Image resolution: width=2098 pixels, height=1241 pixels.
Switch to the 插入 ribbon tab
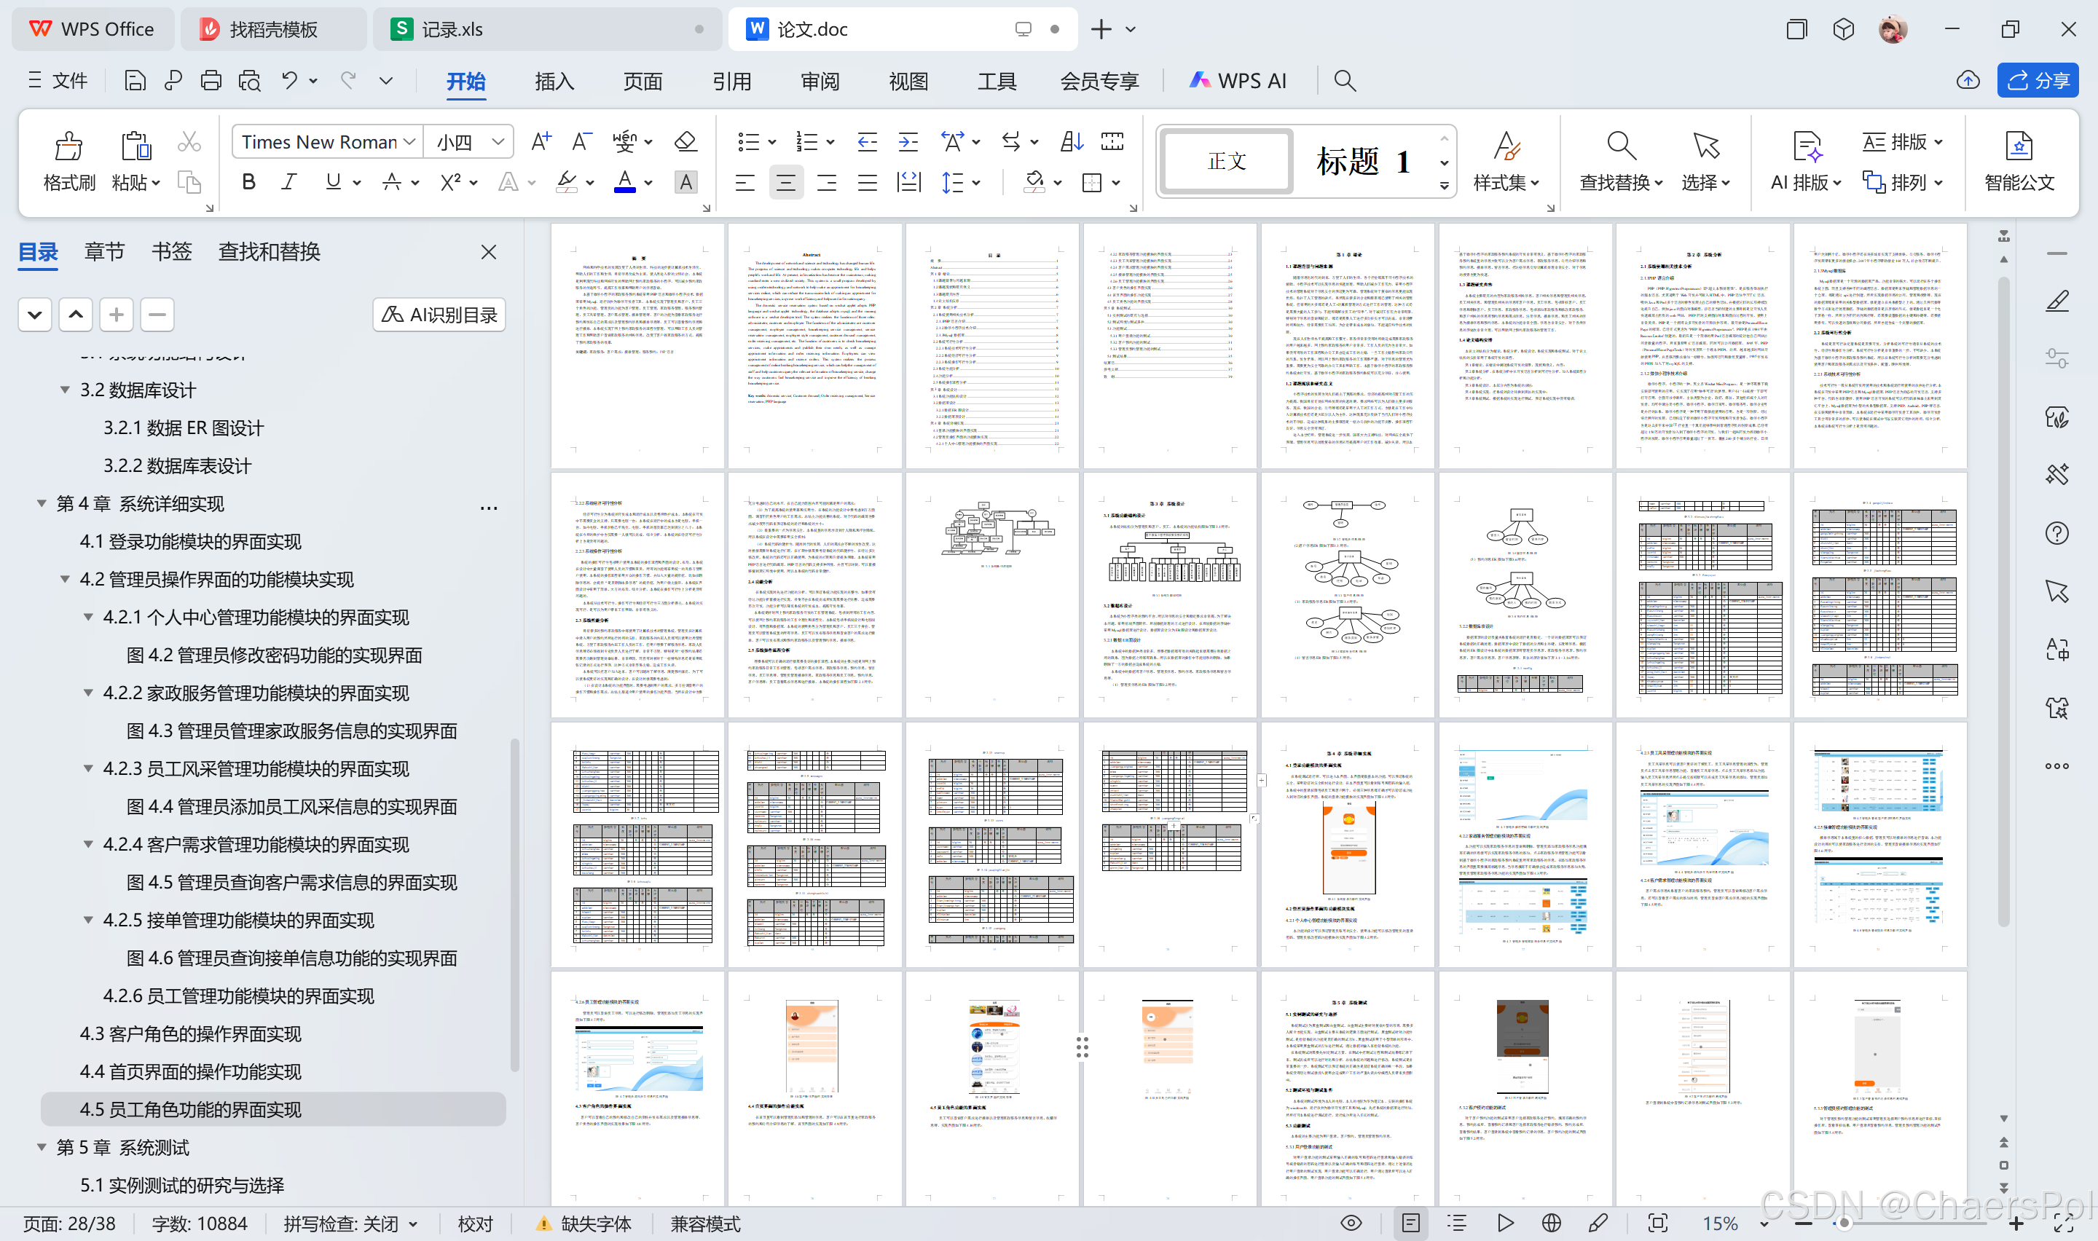point(554,81)
